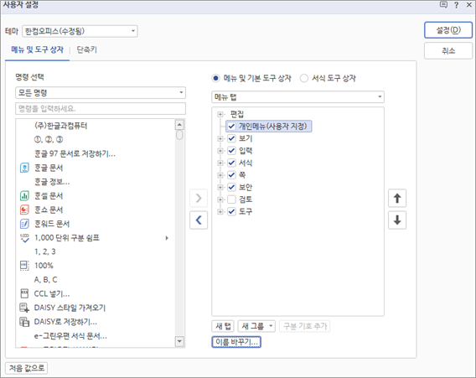Viewport: 476px width, 378px height.
Task: Click the 처음 값으로 reset button
Action: (27, 368)
